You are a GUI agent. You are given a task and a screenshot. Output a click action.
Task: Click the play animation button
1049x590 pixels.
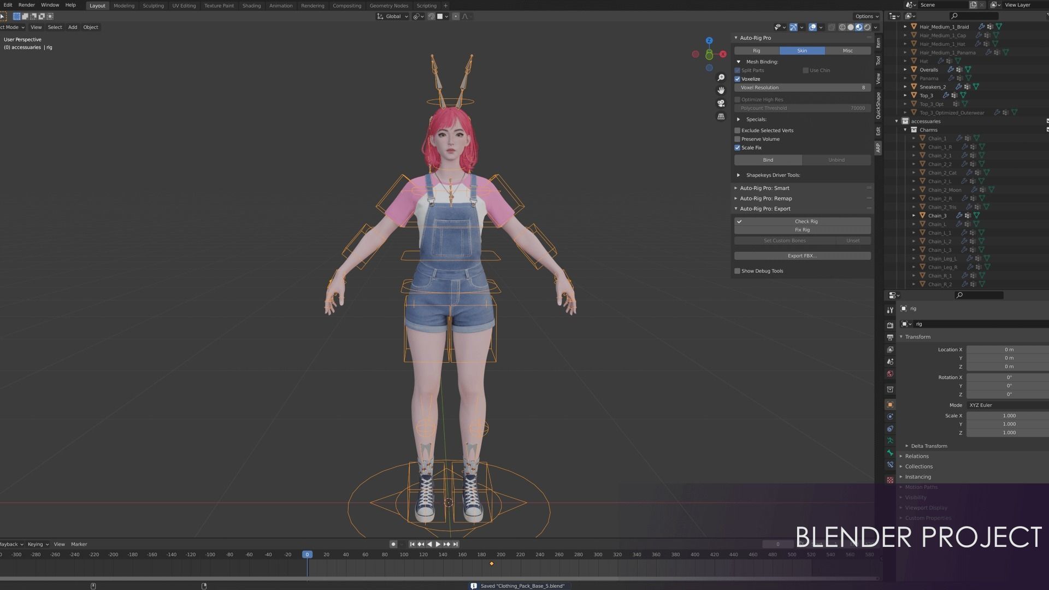tap(438, 544)
